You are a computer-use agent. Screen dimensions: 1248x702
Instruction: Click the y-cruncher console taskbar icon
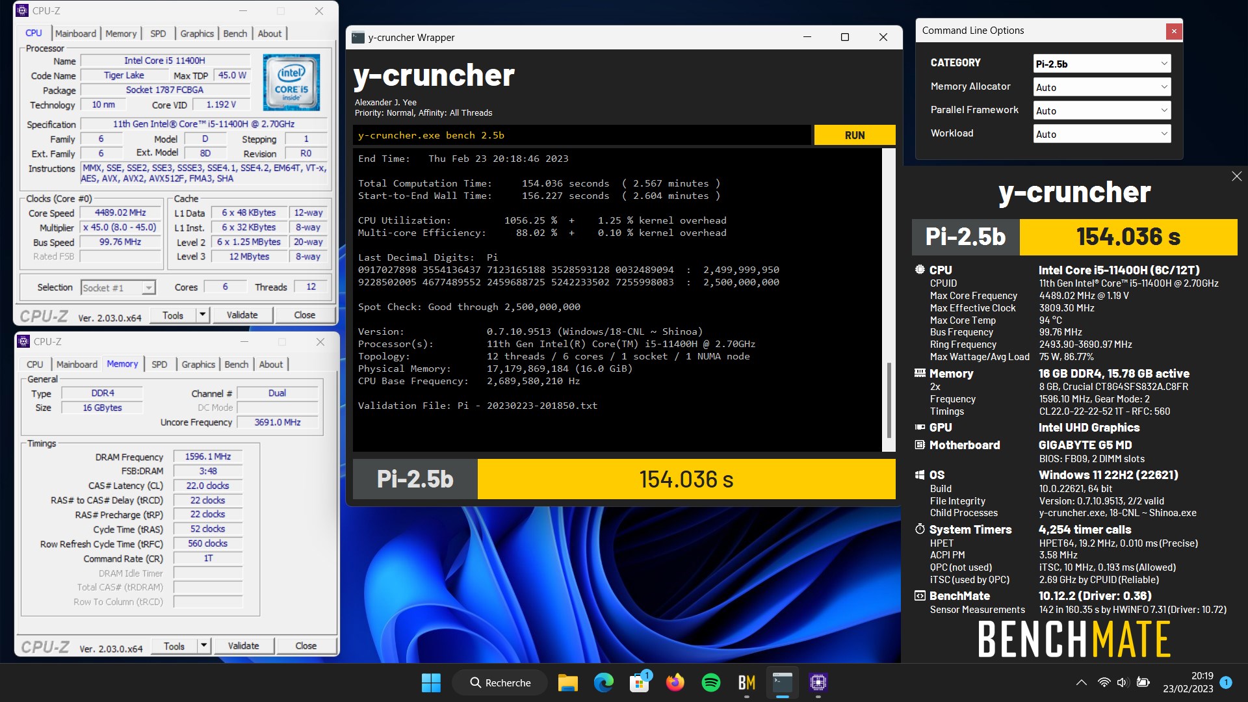[783, 682]
